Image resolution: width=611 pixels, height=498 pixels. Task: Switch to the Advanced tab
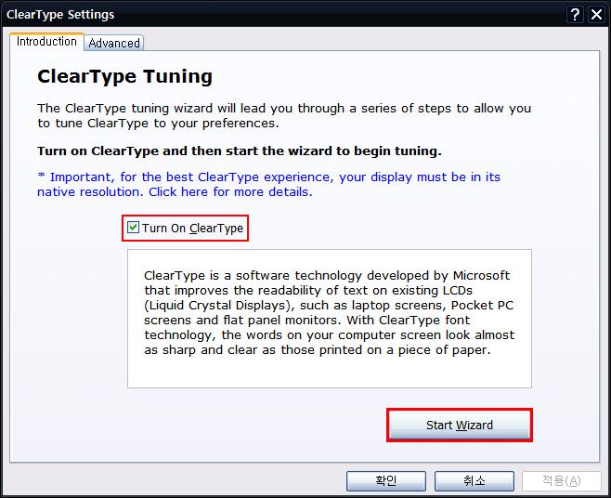114,43
